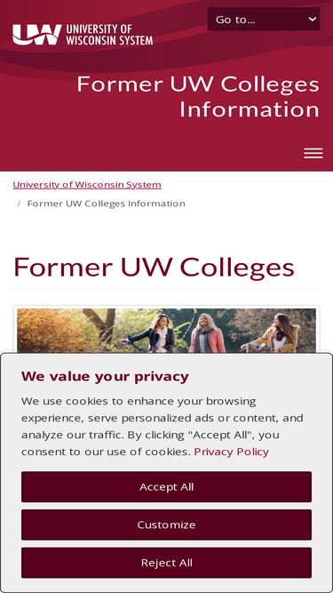Select the Former UW Colleges Information site title
333x593 pixels.
198,96
